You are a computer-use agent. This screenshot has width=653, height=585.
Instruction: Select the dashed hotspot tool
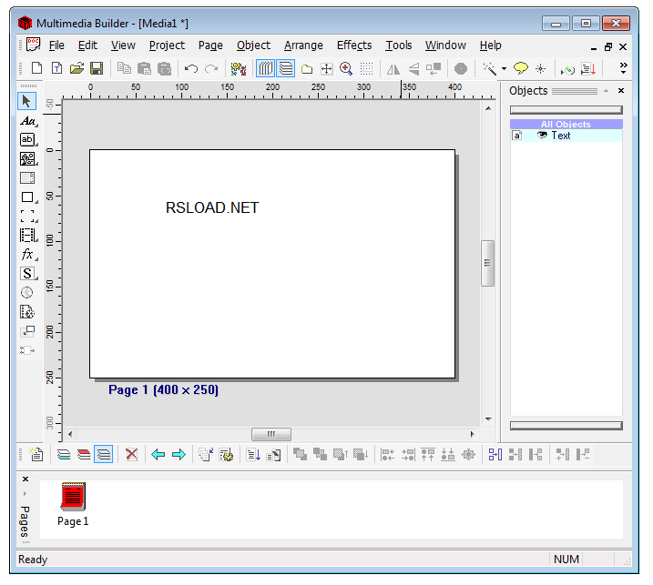(x=28, y=217)
